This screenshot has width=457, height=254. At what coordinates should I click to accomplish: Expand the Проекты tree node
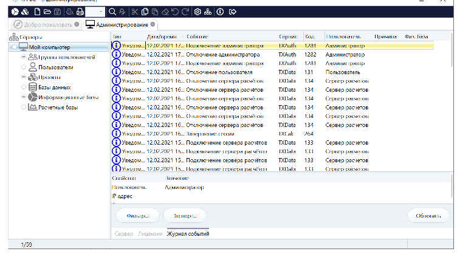click(x=24, y=77)
